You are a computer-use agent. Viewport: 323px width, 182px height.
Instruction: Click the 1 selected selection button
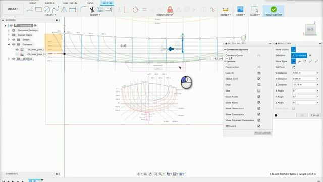(x=299, y=55)
